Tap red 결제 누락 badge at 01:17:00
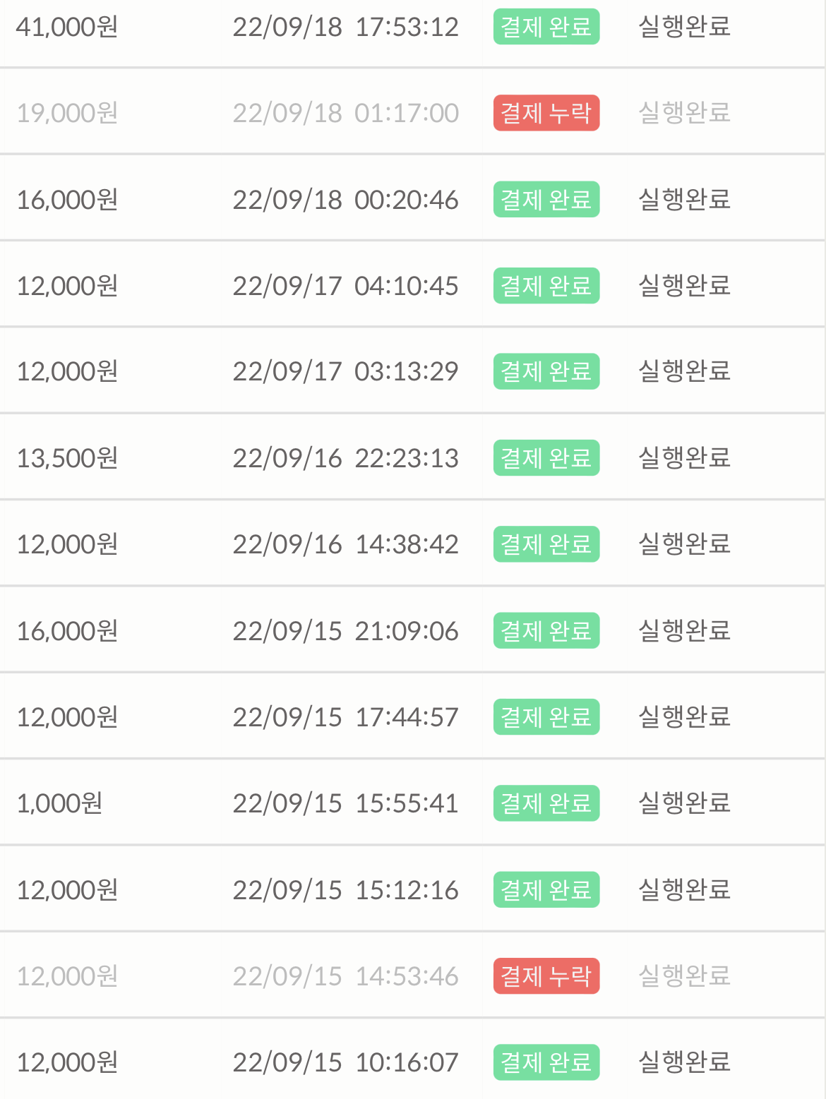 click(546, 113)
